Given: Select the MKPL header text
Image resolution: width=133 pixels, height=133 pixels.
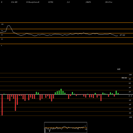Looking at the screenshot, I should click(x=89, y=2).
